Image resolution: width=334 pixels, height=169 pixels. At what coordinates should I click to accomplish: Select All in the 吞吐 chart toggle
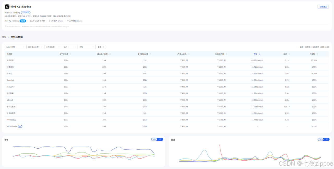coord(160,139)
